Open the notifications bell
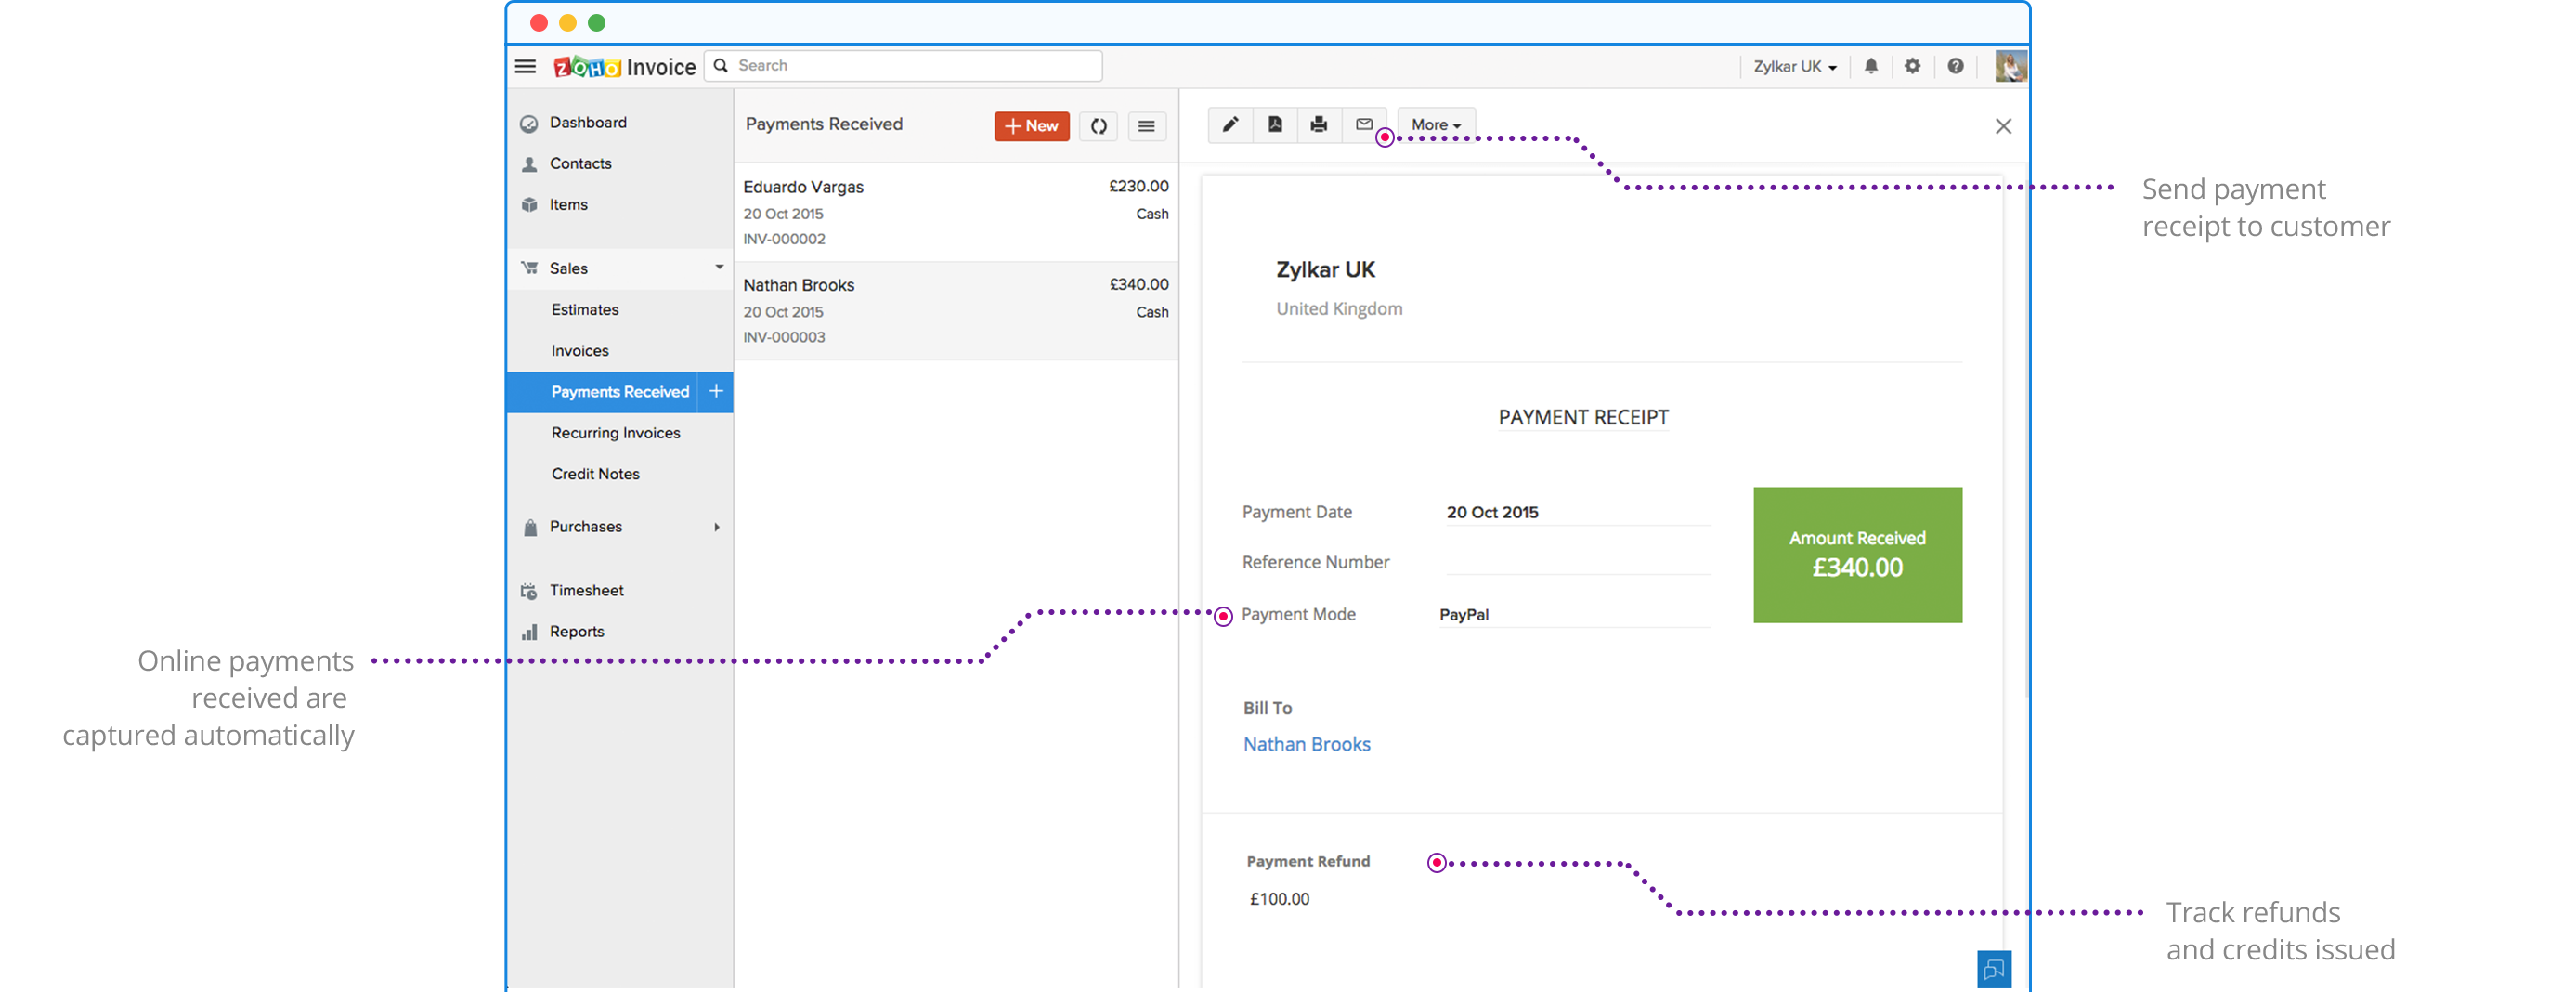 pos(1870,66)
